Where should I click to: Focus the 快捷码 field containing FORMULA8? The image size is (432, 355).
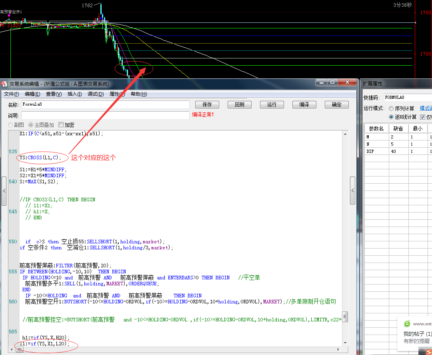(x=408, y=97)
